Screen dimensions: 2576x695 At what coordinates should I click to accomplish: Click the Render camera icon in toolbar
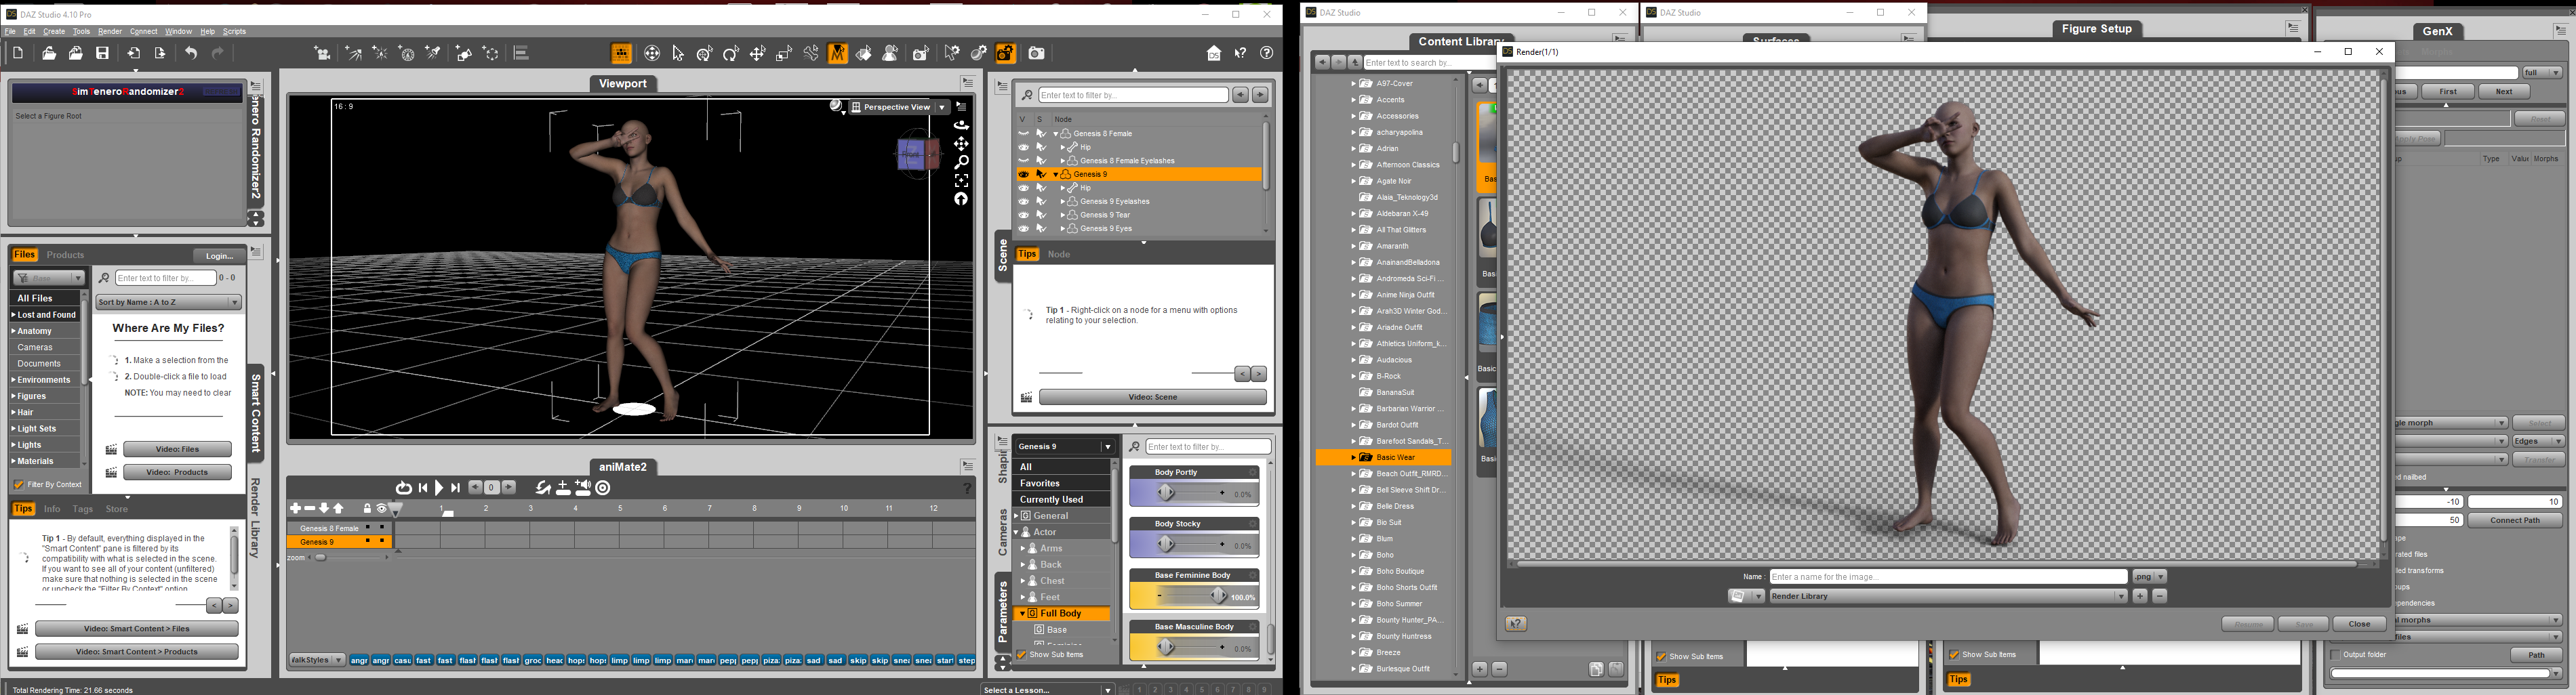coord(1037,54)
